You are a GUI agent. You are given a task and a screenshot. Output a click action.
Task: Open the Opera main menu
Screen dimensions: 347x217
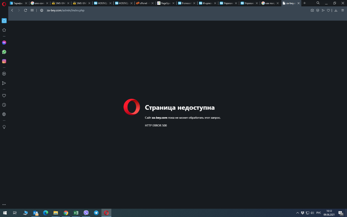point(4,3)
